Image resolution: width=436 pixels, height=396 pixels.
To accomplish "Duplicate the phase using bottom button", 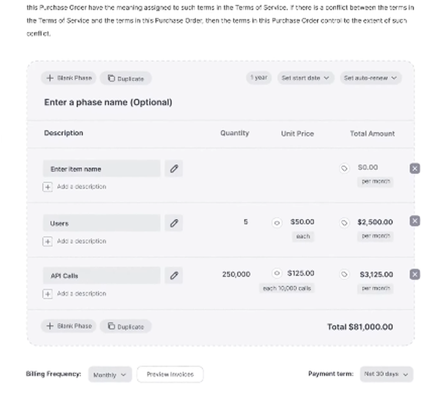I will (x=126, y=326).
